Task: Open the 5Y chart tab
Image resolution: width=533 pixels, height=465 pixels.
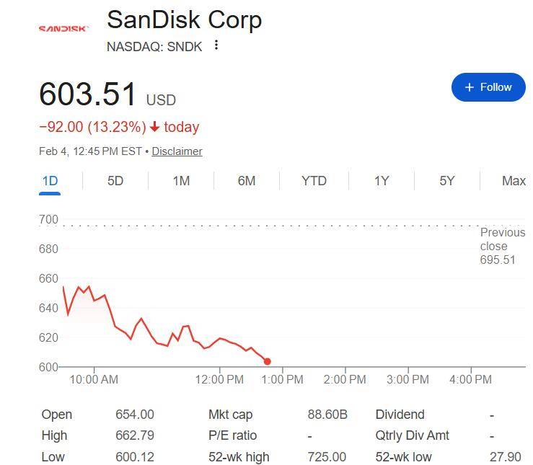Action: click(x=447, y=181)
